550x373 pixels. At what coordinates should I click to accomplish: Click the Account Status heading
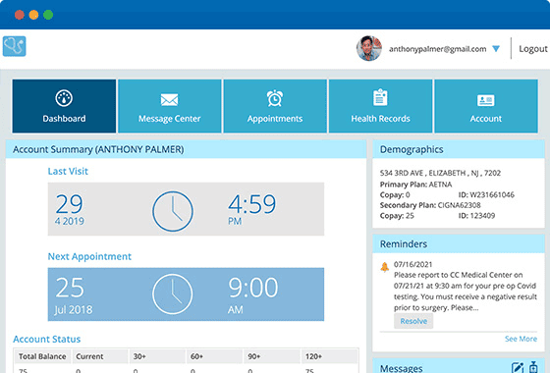click(x=47, y=340)
